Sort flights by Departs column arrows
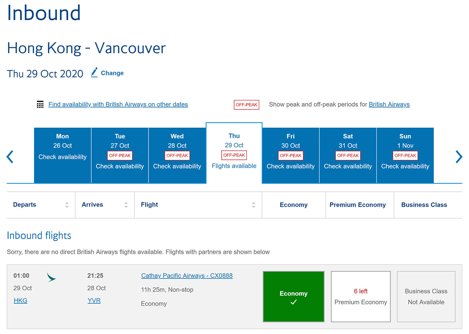469x334 pixels. [x=67, y=205]
